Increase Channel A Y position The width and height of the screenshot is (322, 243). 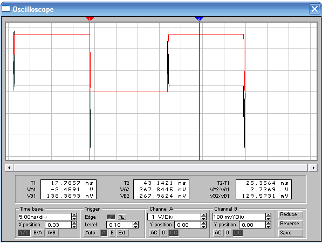(203, 223)
